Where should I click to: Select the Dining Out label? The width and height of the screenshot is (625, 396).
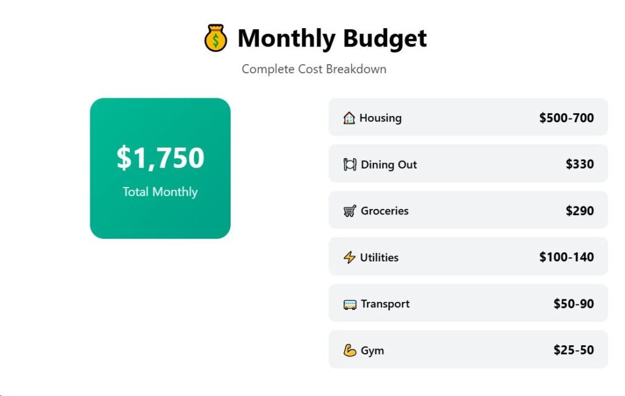pyautogui.click(x=389, y=164)
